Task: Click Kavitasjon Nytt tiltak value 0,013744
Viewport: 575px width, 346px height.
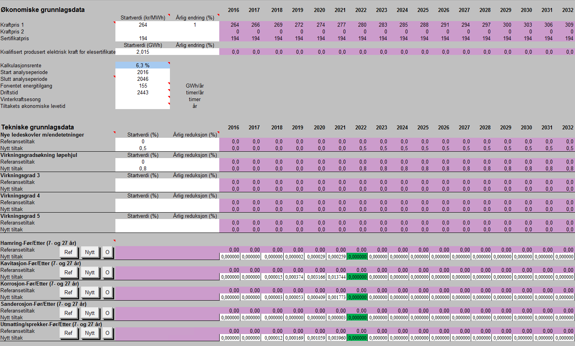Action: 337,277
